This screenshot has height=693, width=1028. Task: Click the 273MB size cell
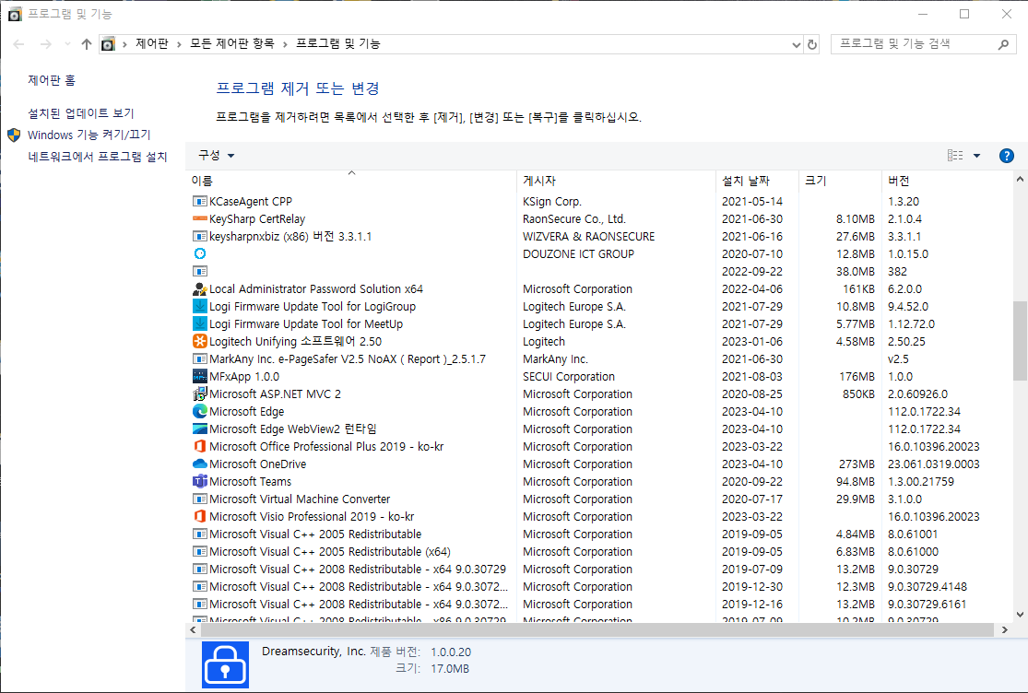pos(857,464)
